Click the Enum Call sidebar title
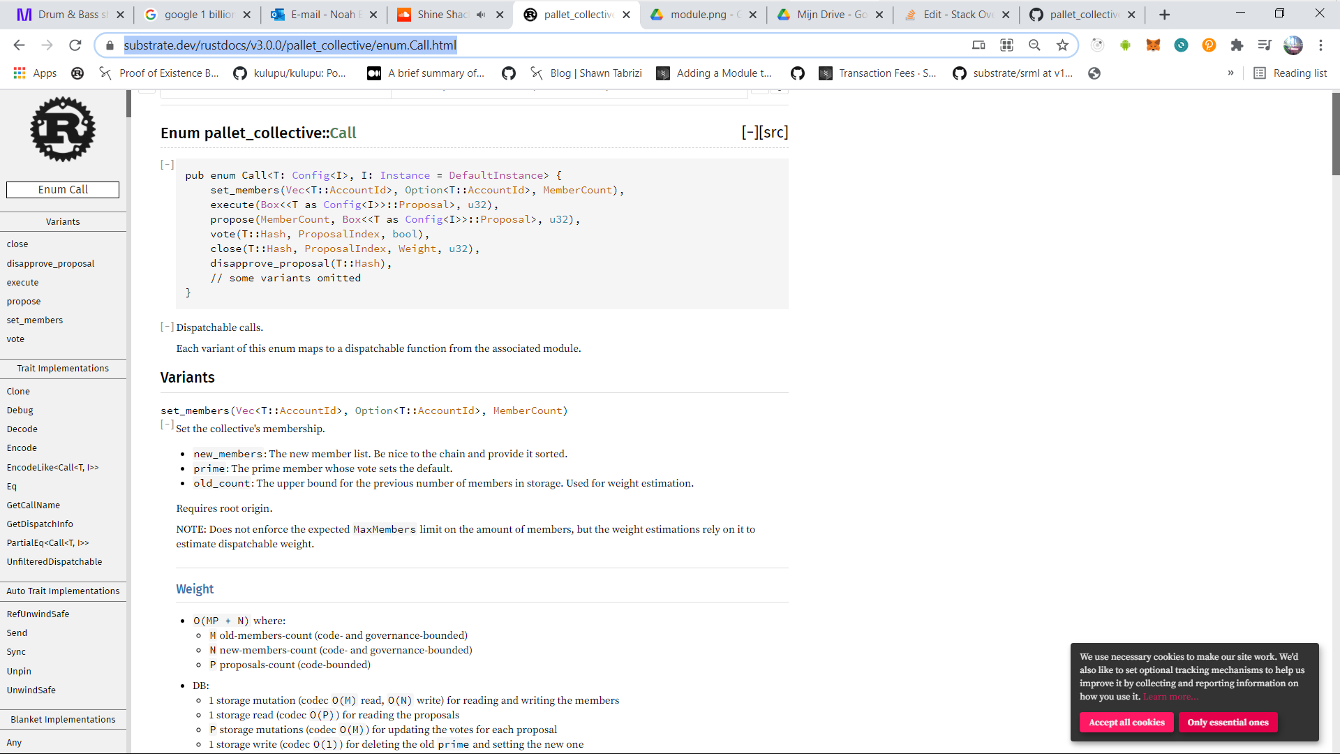This screenshot has height=754, width=1340. tap(63, 190)
